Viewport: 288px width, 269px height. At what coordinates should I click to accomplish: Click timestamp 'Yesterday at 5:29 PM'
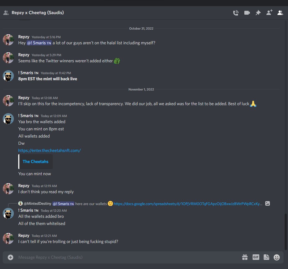coord(46,55)
